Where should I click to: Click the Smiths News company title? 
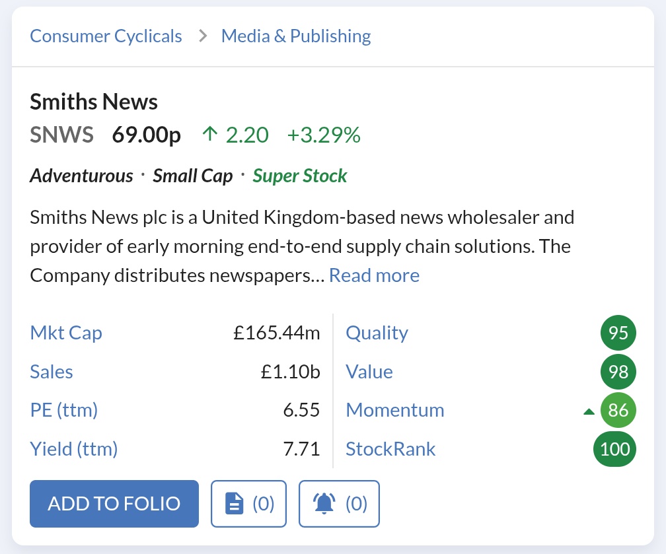tap(94, 102)
